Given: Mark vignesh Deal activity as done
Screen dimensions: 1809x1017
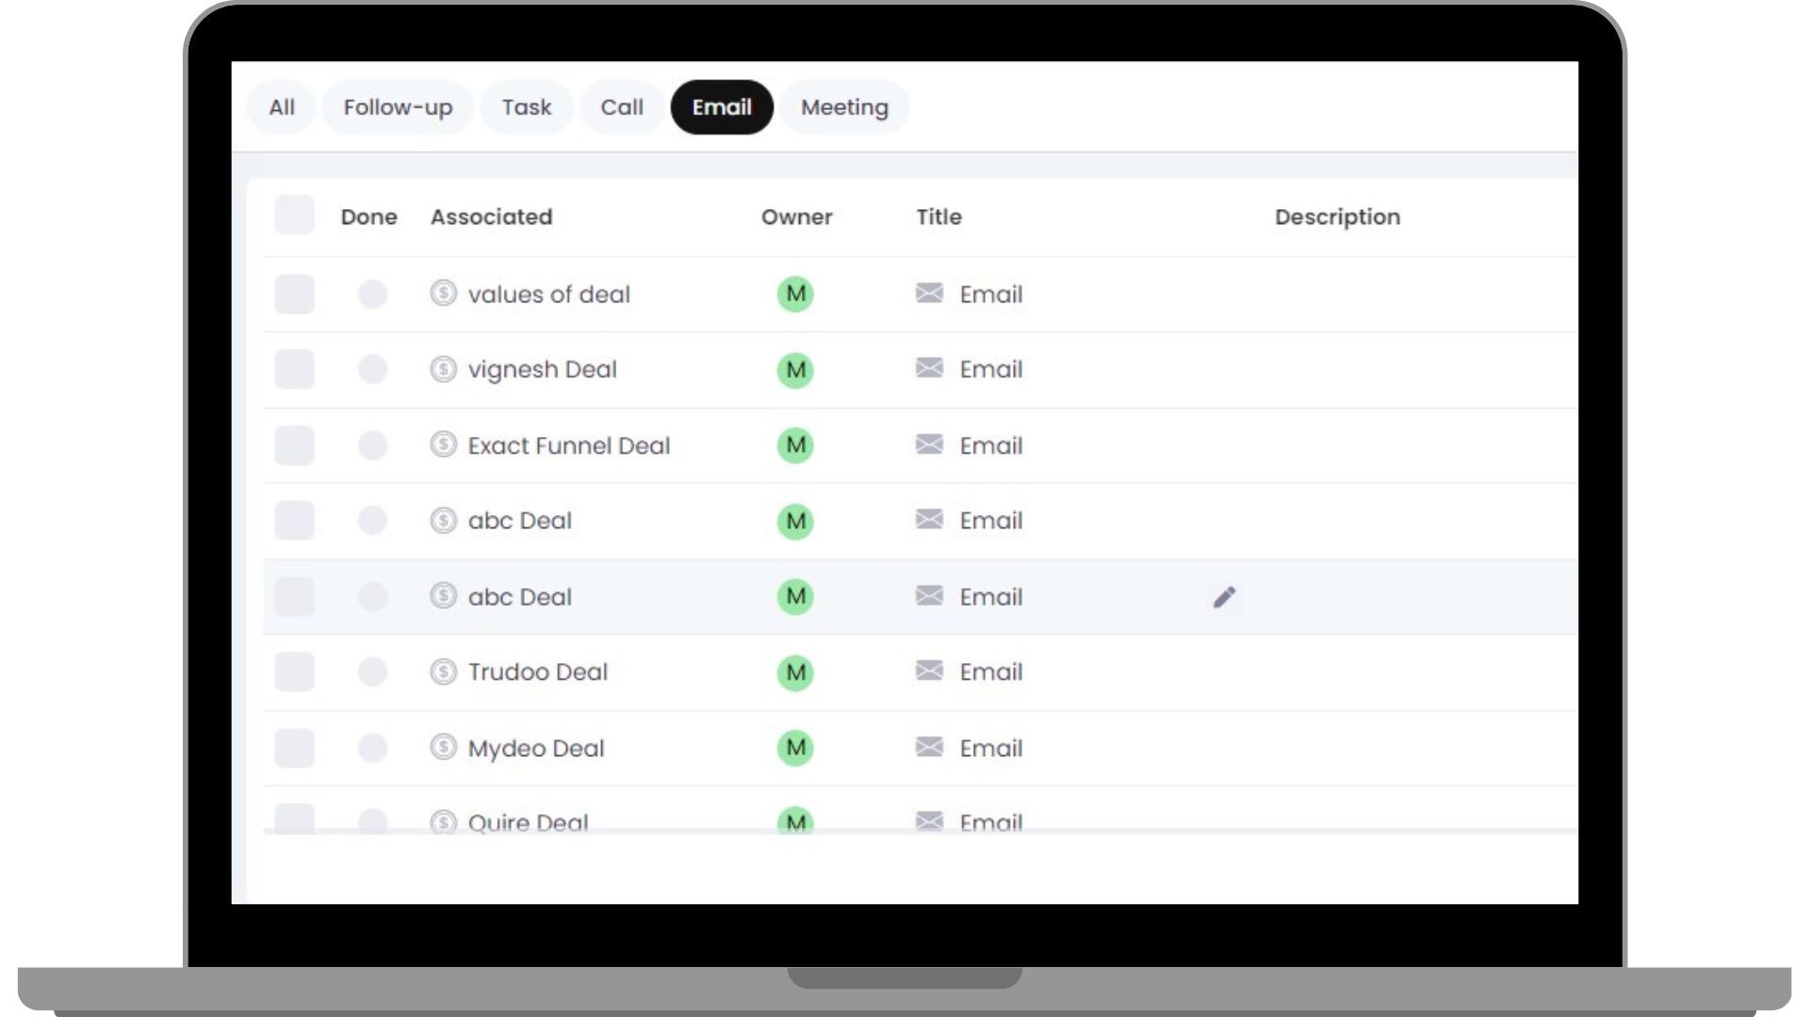Looking at the screenshot, I should (x=372, y=369).
